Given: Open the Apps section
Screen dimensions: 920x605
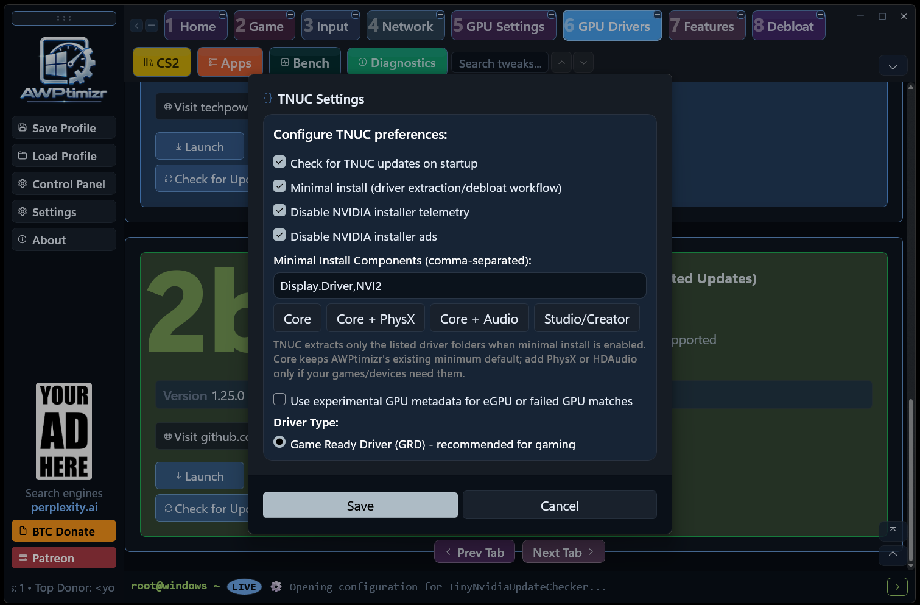Looking at the screenshot, I should coord(230,63).
